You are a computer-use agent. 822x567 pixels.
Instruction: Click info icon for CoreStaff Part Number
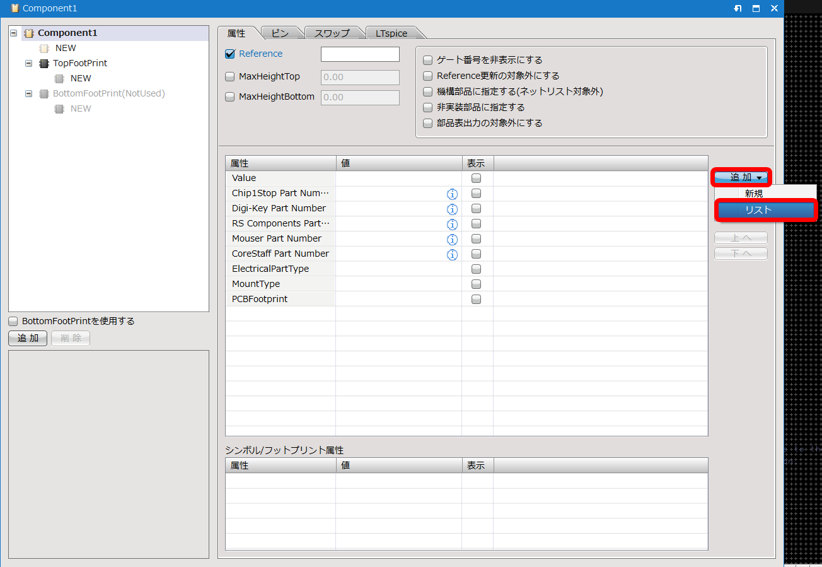click(452, 254)
